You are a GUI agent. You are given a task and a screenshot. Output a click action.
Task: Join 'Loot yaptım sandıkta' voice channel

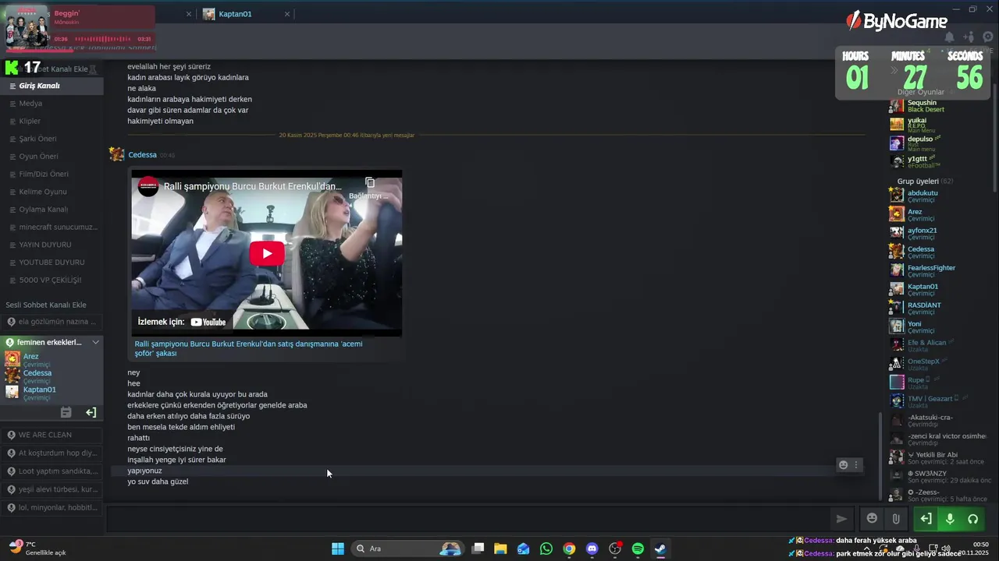[52, 471]
